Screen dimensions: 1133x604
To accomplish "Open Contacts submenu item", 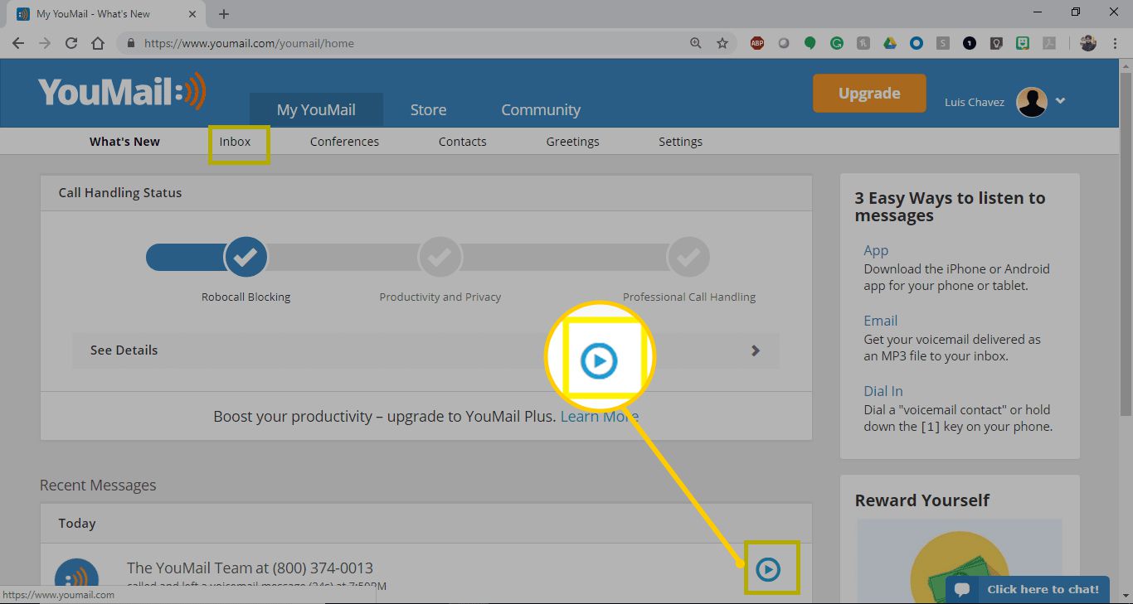I will pos(463,142).
